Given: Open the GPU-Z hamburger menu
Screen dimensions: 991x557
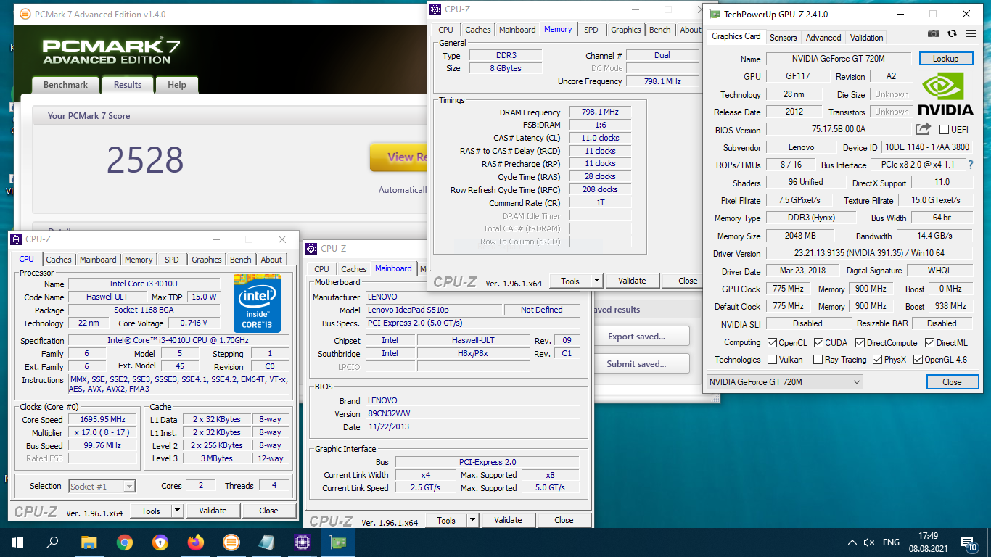Looking at the screenshot, I should (x=971, y=34).
